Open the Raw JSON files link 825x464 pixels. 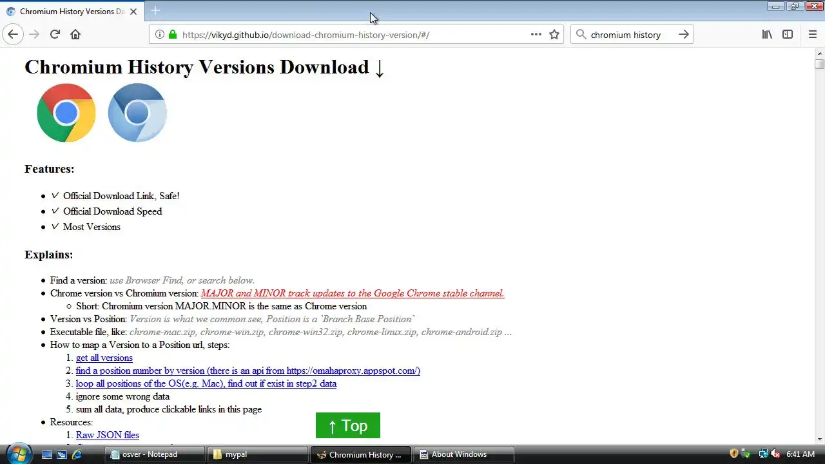click(x=108, y=435)
